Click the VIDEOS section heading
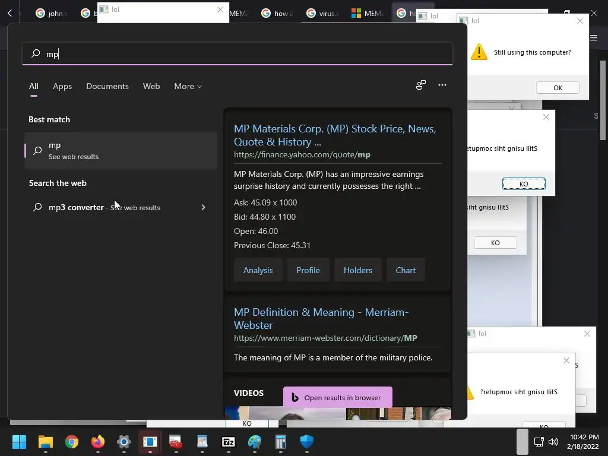 [x=249, y=393]
